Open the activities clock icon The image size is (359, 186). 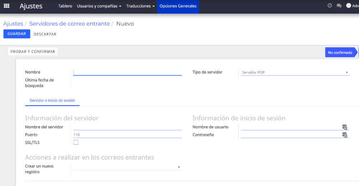pyautogui.click(x=330, y=5)
